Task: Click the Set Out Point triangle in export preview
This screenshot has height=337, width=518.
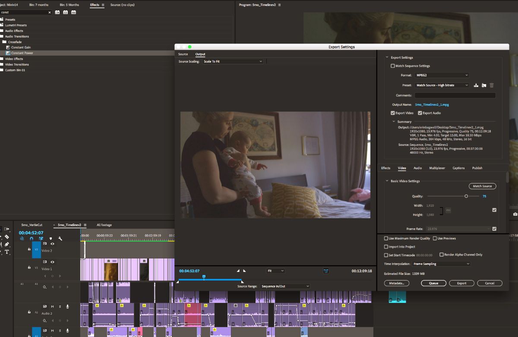Action: click(x=244, y=271)
